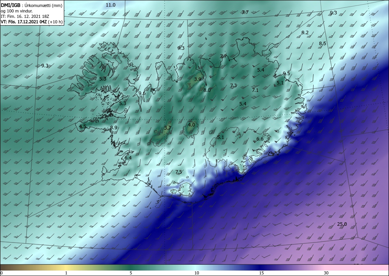Click the 'og 100 m vindur.' caption line
The width and height of the screenshot is (389, 276).
pos(17,11)
